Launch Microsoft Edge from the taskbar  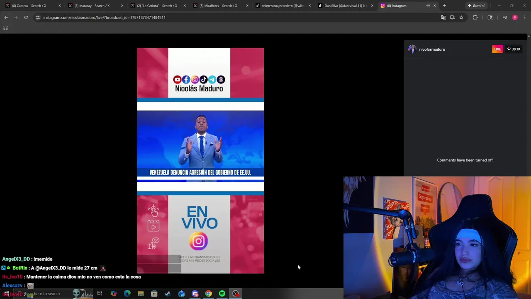tap(127, 294)
